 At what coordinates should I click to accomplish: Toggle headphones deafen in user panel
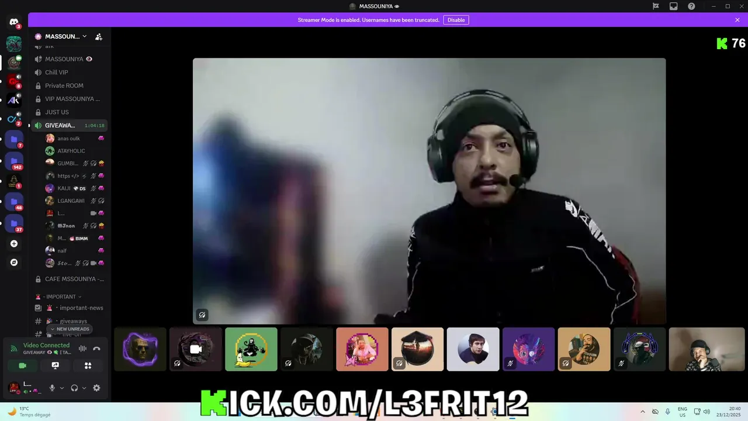coord(74,388)
